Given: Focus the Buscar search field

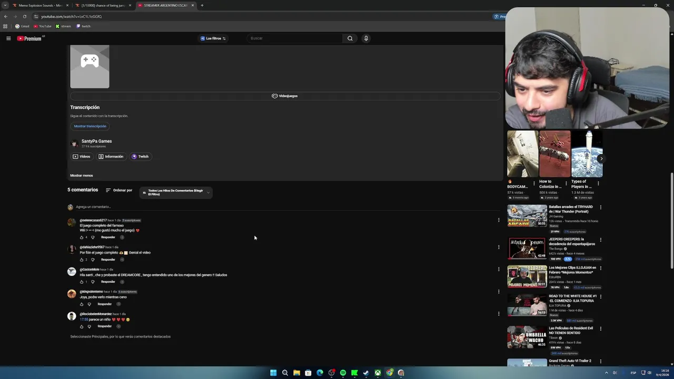Looking at the screenshot, I should [295, 38].
